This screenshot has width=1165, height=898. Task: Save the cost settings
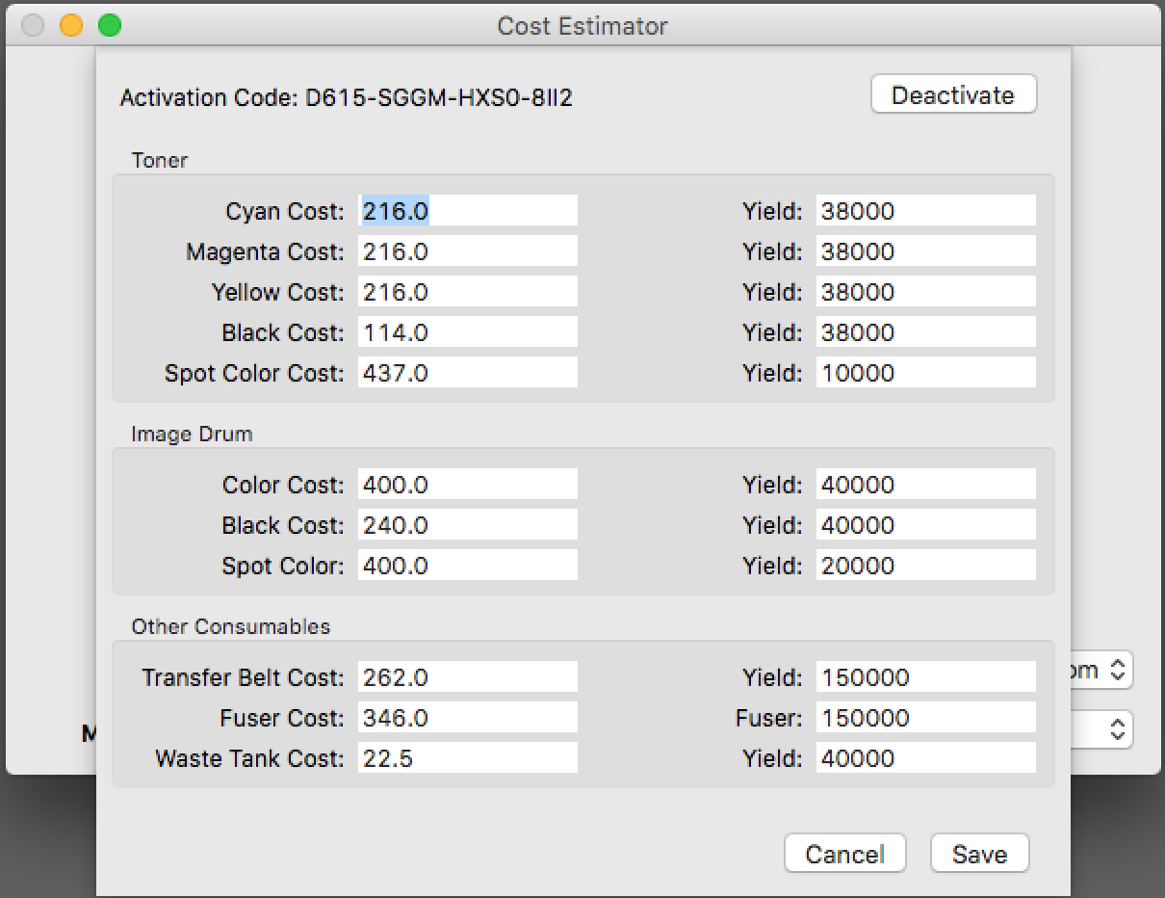pos(979,854)
